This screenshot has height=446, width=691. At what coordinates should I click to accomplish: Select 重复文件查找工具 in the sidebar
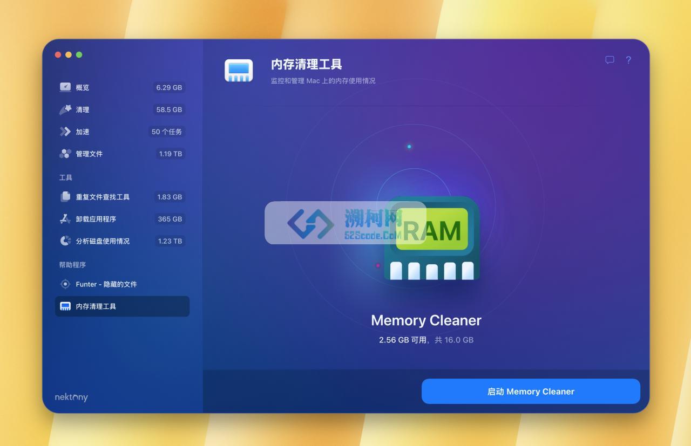(122, 197)
